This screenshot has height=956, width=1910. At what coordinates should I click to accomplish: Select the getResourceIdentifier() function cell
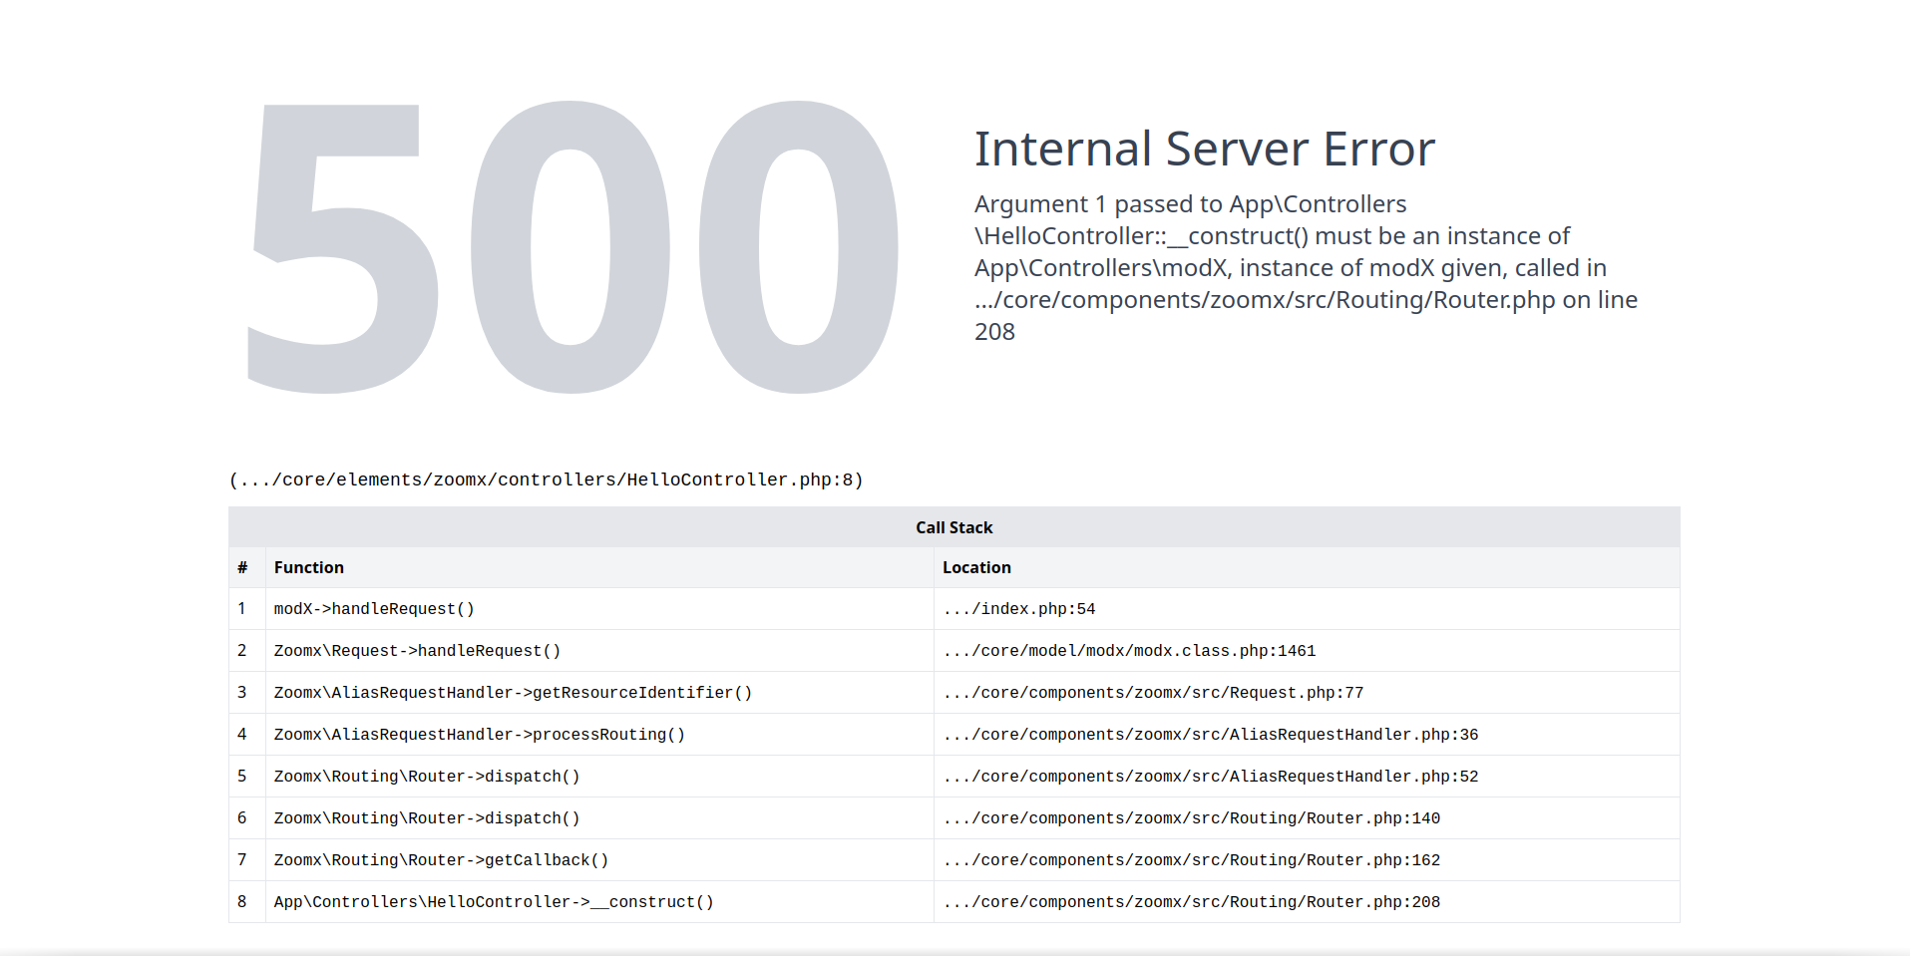coord(599,693)
